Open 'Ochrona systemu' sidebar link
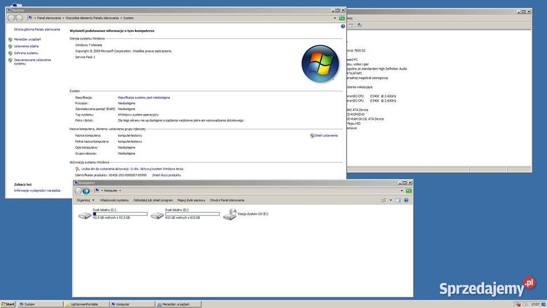547x308 pixels. (x=26, y=53)
